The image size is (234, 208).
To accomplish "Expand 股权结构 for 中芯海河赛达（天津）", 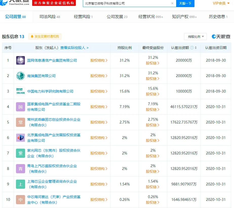I will [99, 200].
